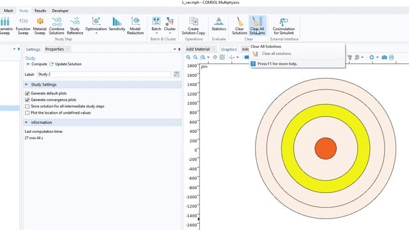The height and width of the screenshot is (230, 409).
Task: Collapse the Information section
Action: (26, 122)
